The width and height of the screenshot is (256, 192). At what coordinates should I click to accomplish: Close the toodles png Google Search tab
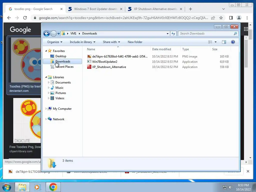click(x=61, y=9)
